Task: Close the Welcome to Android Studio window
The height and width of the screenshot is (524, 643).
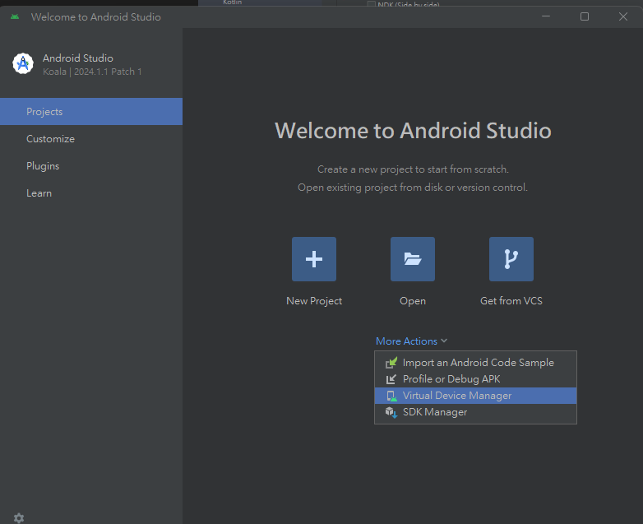Action: pyautogui.click(x=623, y=16)
